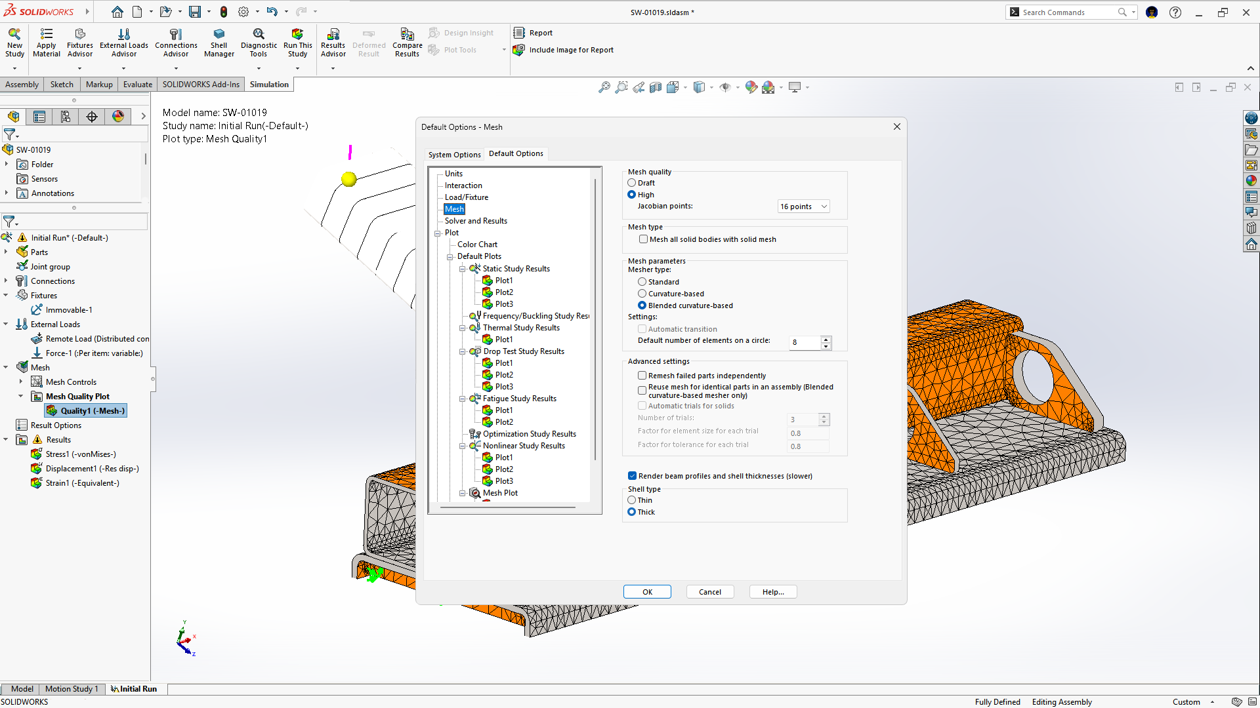Image resolution: width=1260 pixels, height=708 pixels.
Task: Uncheck Render beam profiles and shell thicknesses
Action: (x=632, y=476)
